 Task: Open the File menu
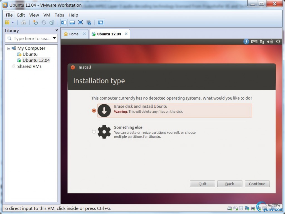point(9,15)
